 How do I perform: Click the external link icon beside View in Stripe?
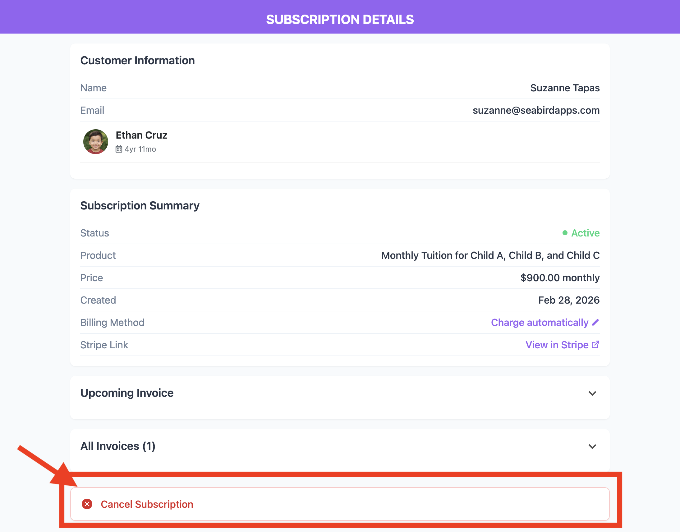click(x=595, y=345)
